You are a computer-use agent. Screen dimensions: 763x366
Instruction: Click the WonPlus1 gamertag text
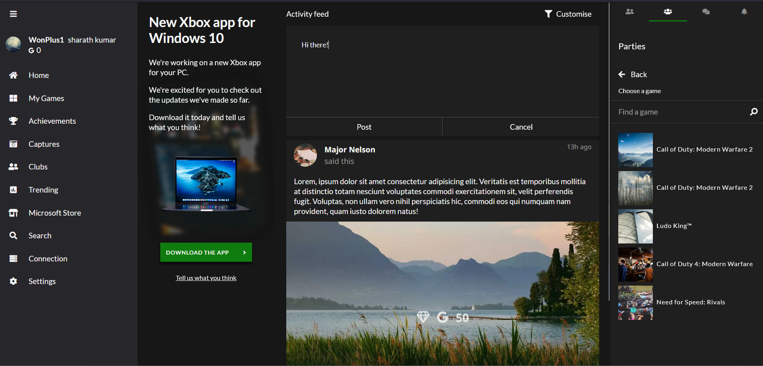pos(46,40)
